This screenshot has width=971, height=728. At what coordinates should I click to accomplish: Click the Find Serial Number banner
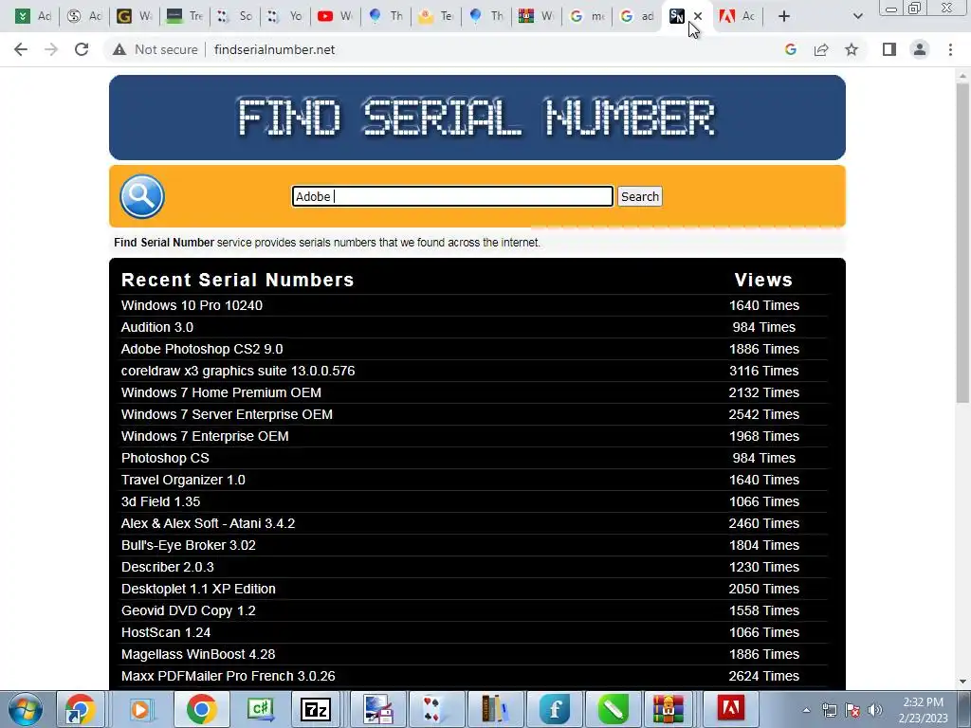pos(477,118)
